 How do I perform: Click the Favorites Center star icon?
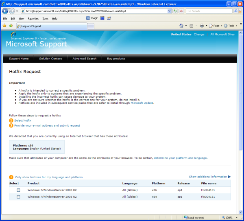click(x=4, y=26)
